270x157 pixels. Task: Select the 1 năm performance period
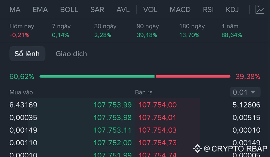pyautogui.click(x=232, y=30)
